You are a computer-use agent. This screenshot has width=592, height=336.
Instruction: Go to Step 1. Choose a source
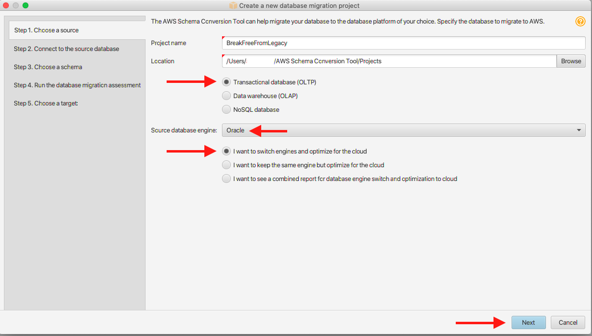tap(77, 30)
